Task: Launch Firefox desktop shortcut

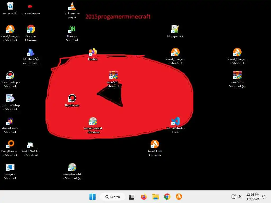Action: [x=93, y=54]
